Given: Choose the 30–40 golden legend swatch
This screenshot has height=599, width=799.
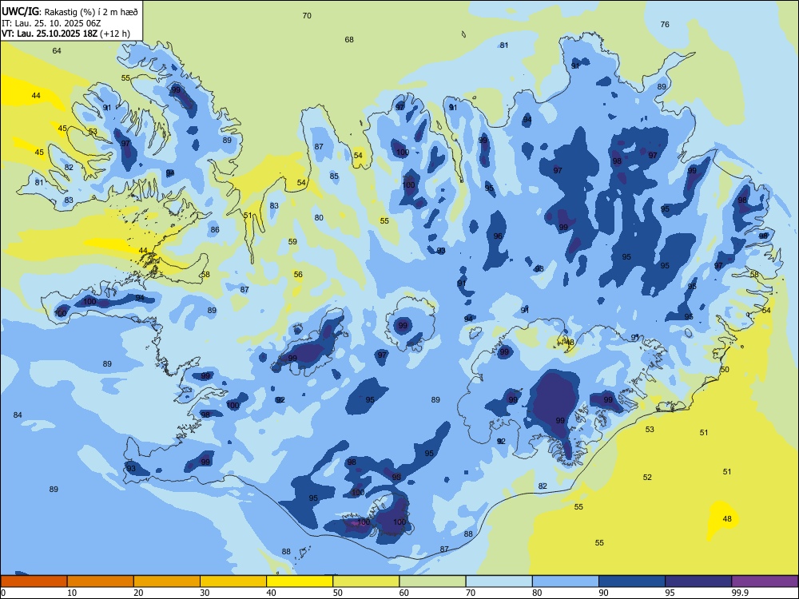Looking at the screenshot, I should pyautogui.click(x=233, y=581).
